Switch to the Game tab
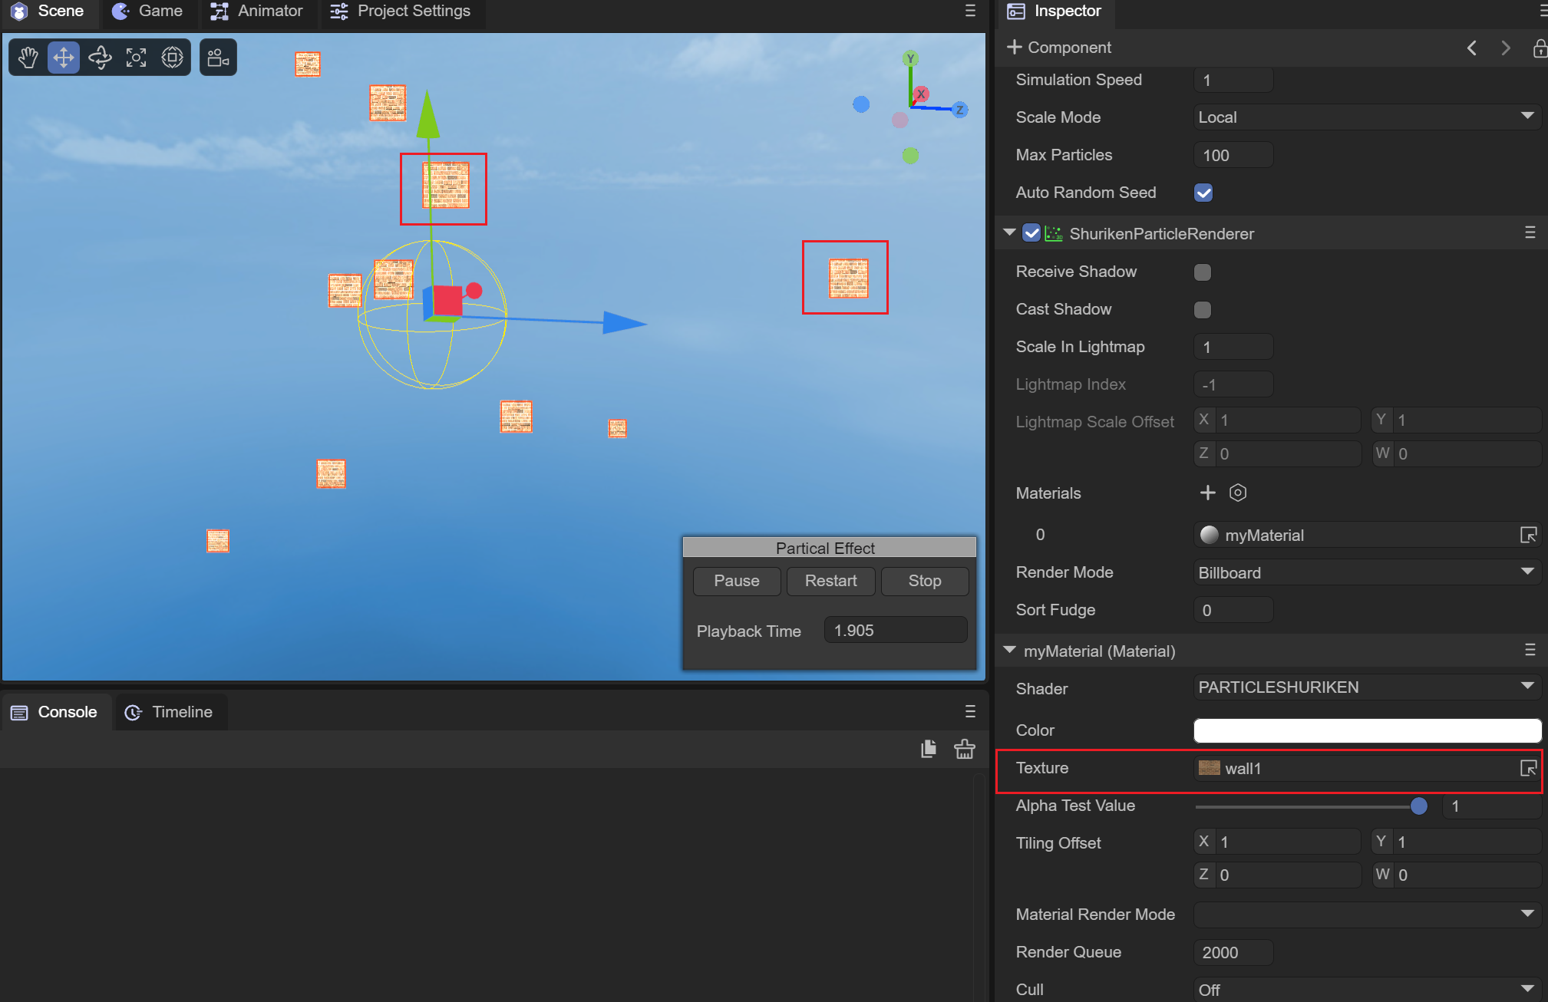The image size is (1548, 1002). point(148,12)
